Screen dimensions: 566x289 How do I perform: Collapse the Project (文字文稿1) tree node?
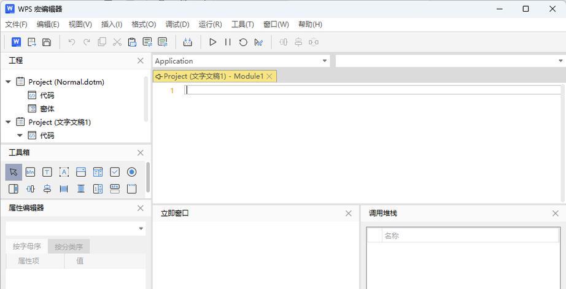(x=9, y=122)
